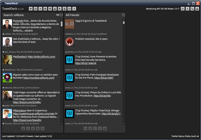Image resolution: width=201 pixels, height=140 pixels.
Task: Click the X icon under Search softonic column
Action: tap(33, 128)
